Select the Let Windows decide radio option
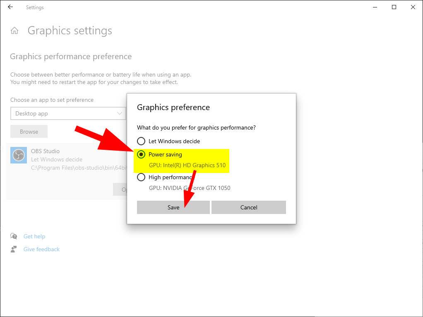The height and width of the screenshot is (317, 423). pos(141,141)
